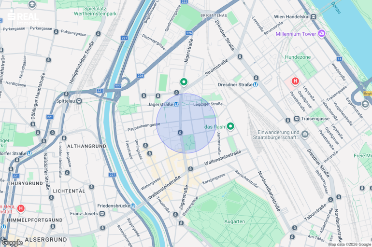Click the Map data ©2026 Google text
Screen dimensions: 372x247
pyautogui.click(x=349, y=245)
